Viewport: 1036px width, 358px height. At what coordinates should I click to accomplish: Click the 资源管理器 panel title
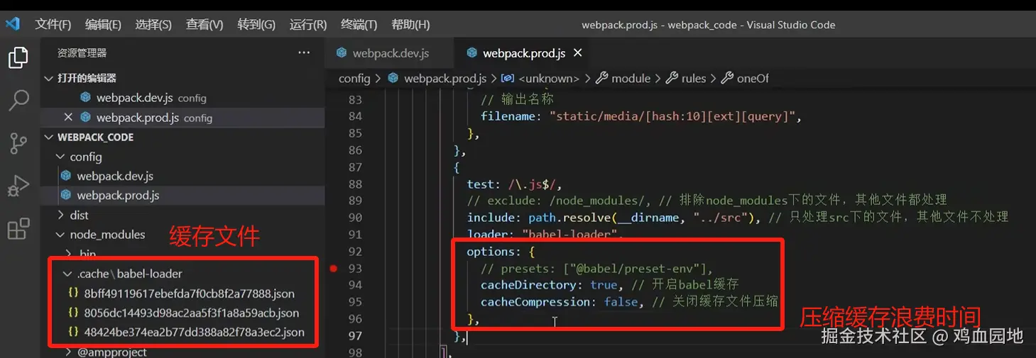pos(82,53)
